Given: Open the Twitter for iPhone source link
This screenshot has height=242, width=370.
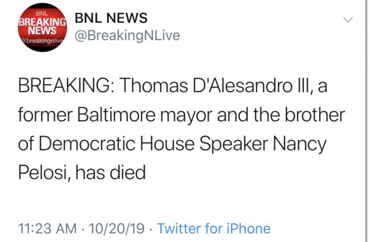Looking at the screenshot, I should (x=214, y=229).
